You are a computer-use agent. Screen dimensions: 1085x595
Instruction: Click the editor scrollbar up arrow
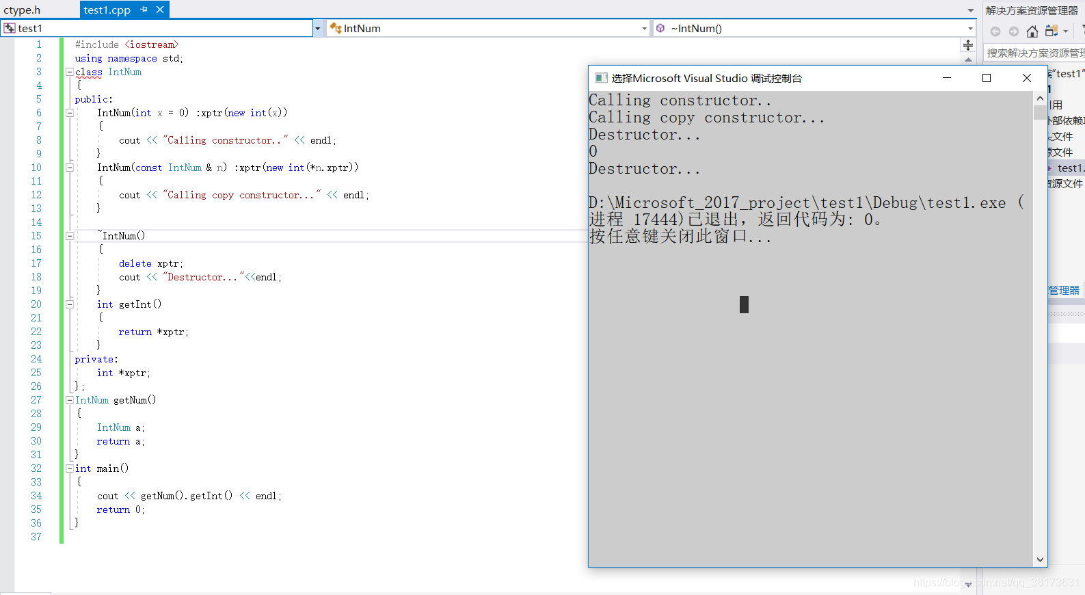point(968,59)
